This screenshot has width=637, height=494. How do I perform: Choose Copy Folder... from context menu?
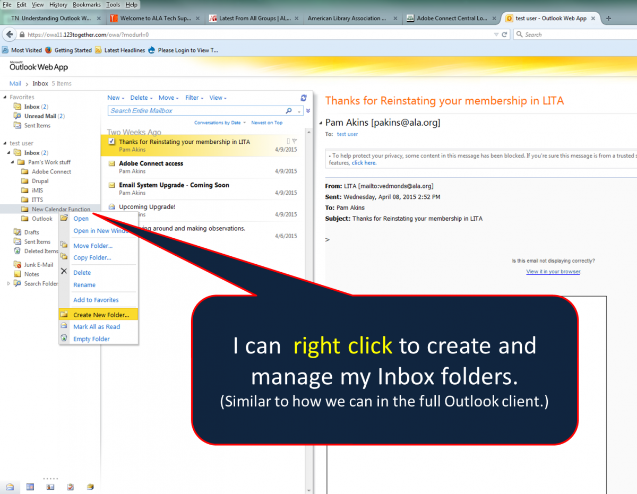point(92,257)
